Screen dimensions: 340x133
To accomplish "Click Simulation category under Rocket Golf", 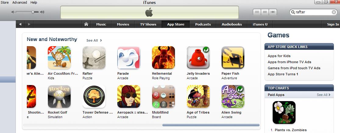I will coord(55,117).
